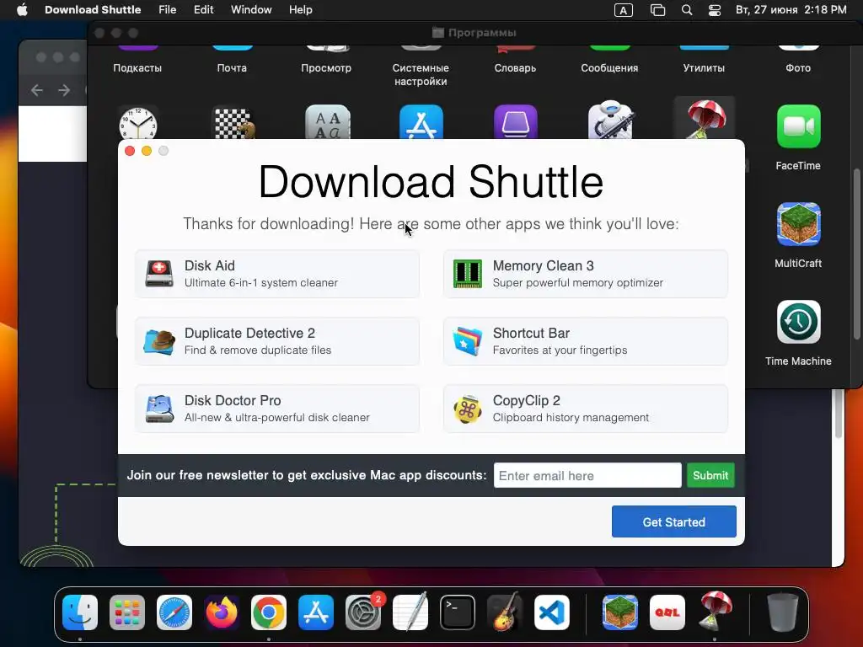Open Terminal from the Dock
This screenshot has width=863, height=647.
[x=458, y=612]
